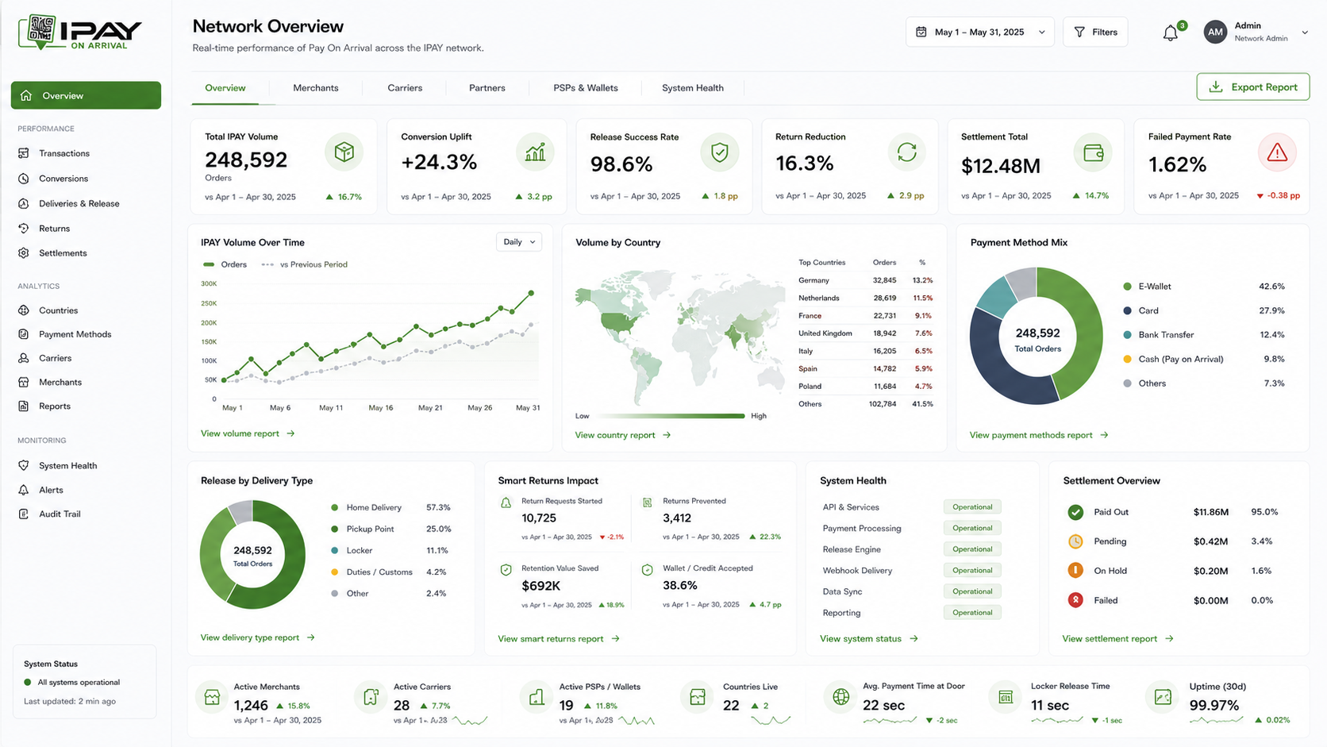The image size is (1327, 747).
Task: Click the Carriers sidebar icon
Action: tap(24, 358)
